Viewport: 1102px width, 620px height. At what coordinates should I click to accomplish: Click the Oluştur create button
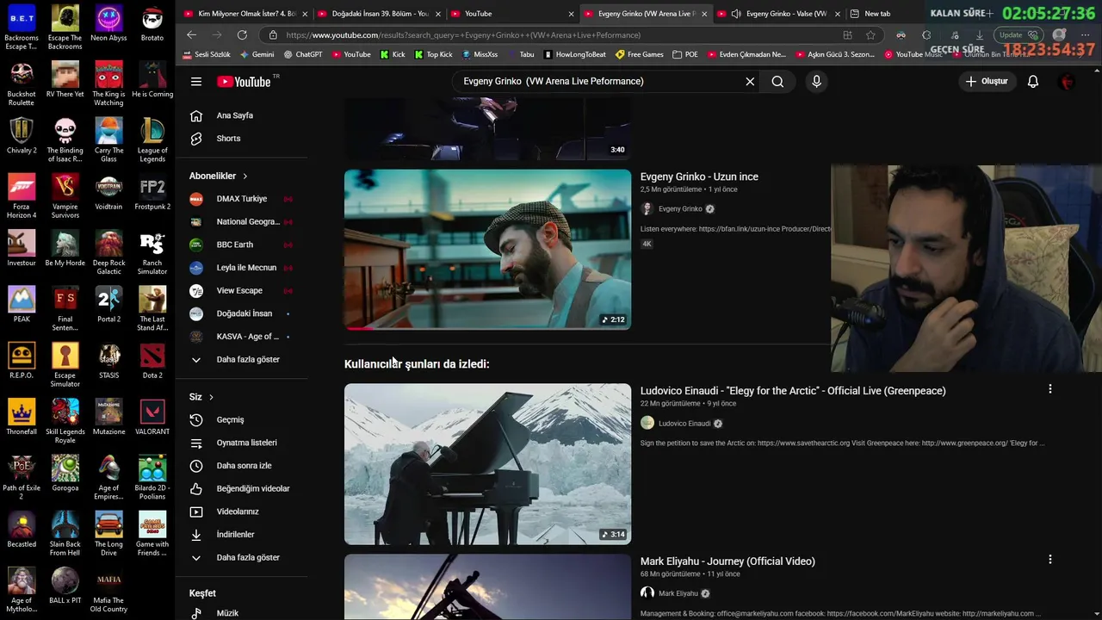[987, 81]
